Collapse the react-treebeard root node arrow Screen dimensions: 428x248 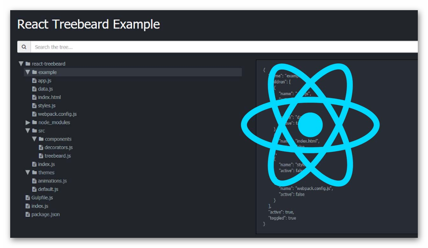[21, 64]
